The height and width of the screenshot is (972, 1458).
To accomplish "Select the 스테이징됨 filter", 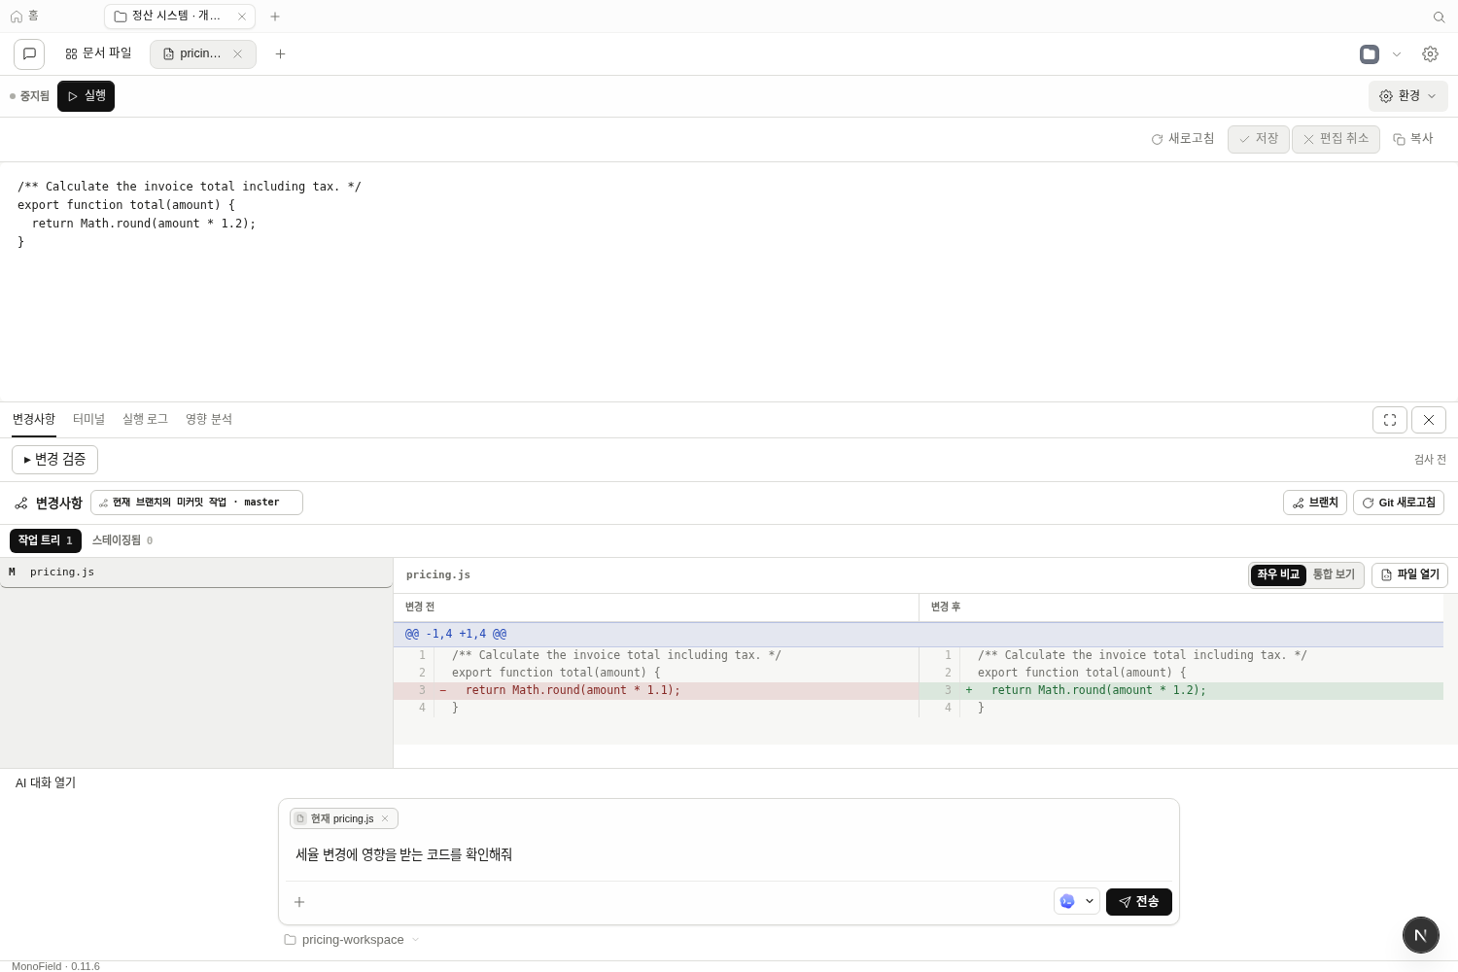I will [x=122, y=540].
